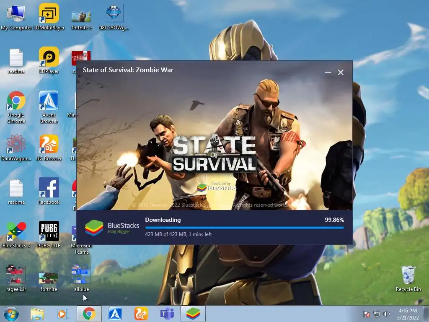Click the "Downloading" status label
Image resolution: width=429 pixels, height=322 pixels.
coord(163,220)
